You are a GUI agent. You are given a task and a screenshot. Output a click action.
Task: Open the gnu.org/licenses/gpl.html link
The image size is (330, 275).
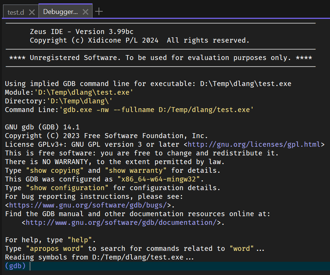pyautogui.click(x=254, y=144)
